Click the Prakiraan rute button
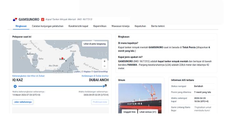 pyautogui.click(x=100, y=102)
